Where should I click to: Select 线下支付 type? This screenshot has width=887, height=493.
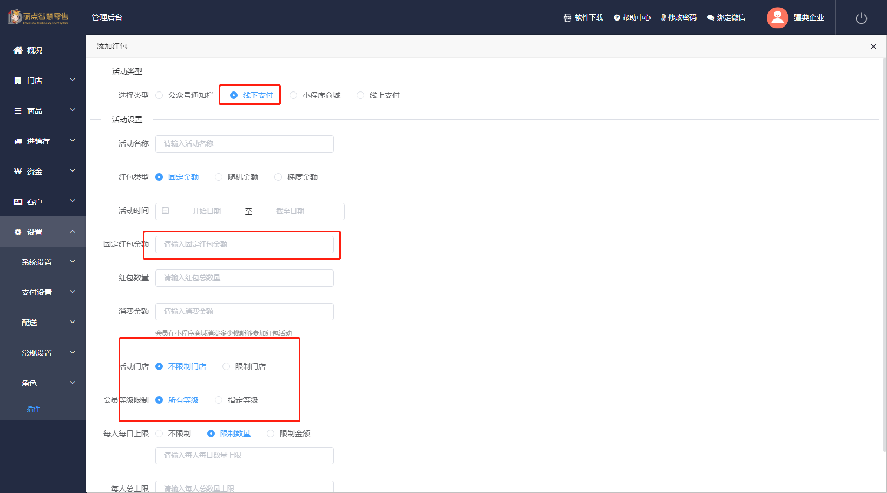tap(252, 95)
